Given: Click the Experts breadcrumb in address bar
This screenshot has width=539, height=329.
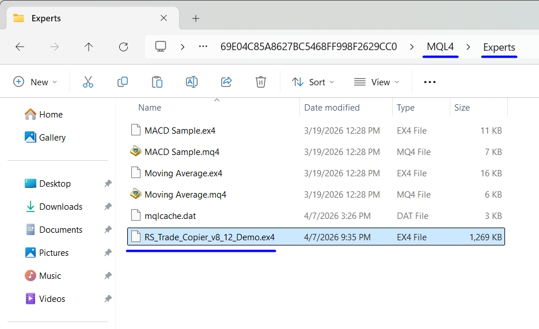Looking at the screenshot, I should 499,47.
